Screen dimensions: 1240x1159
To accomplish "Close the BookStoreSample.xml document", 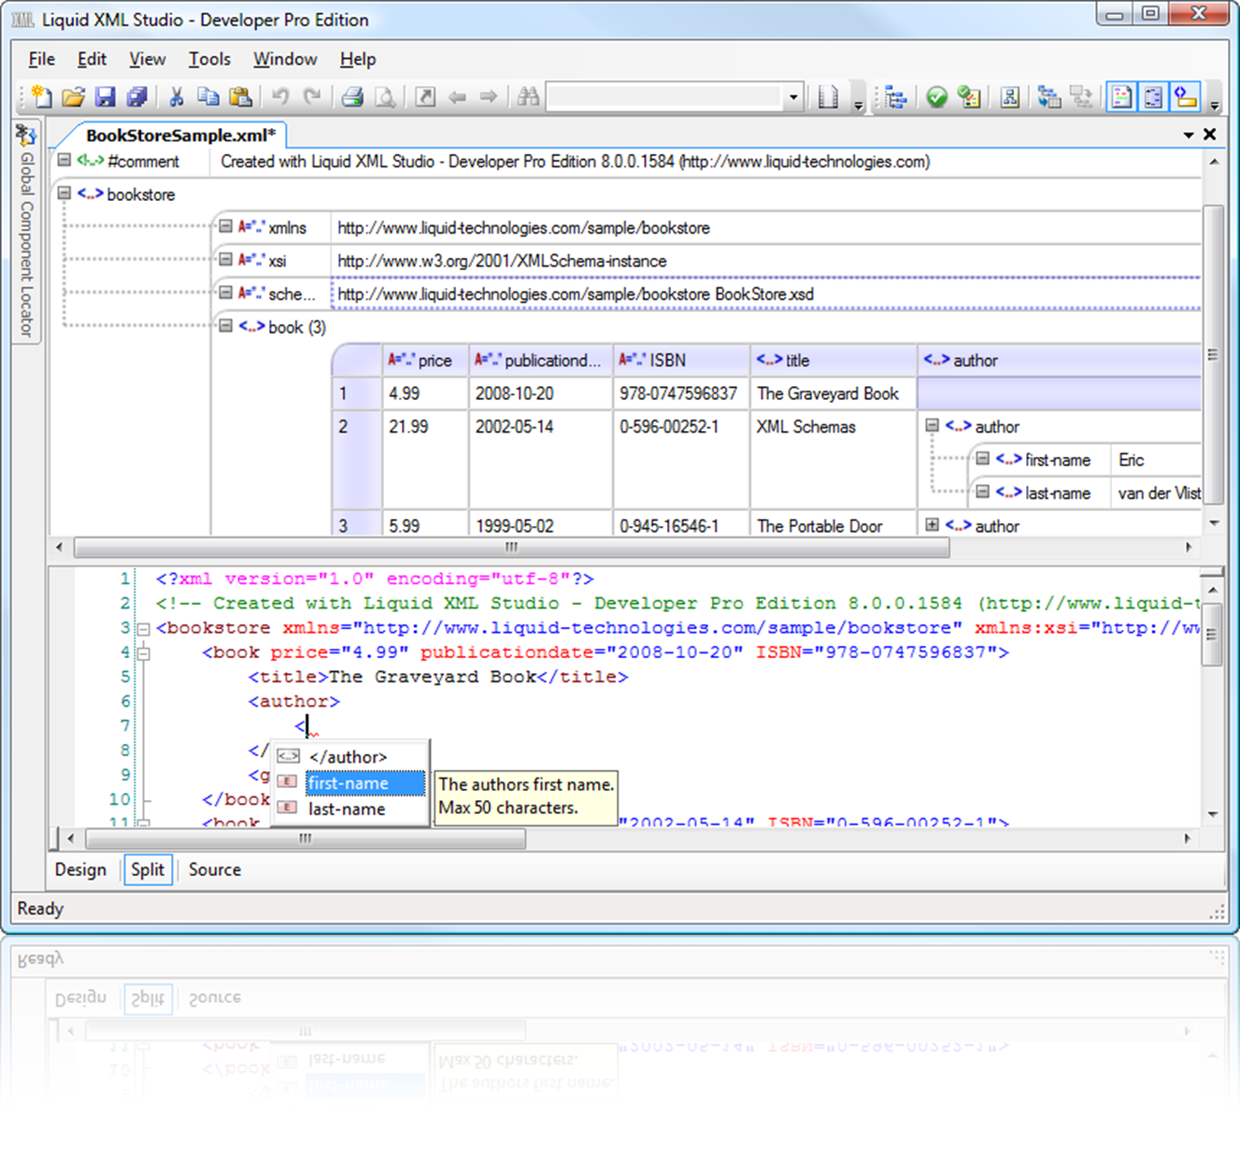I will pos(1209,135).
